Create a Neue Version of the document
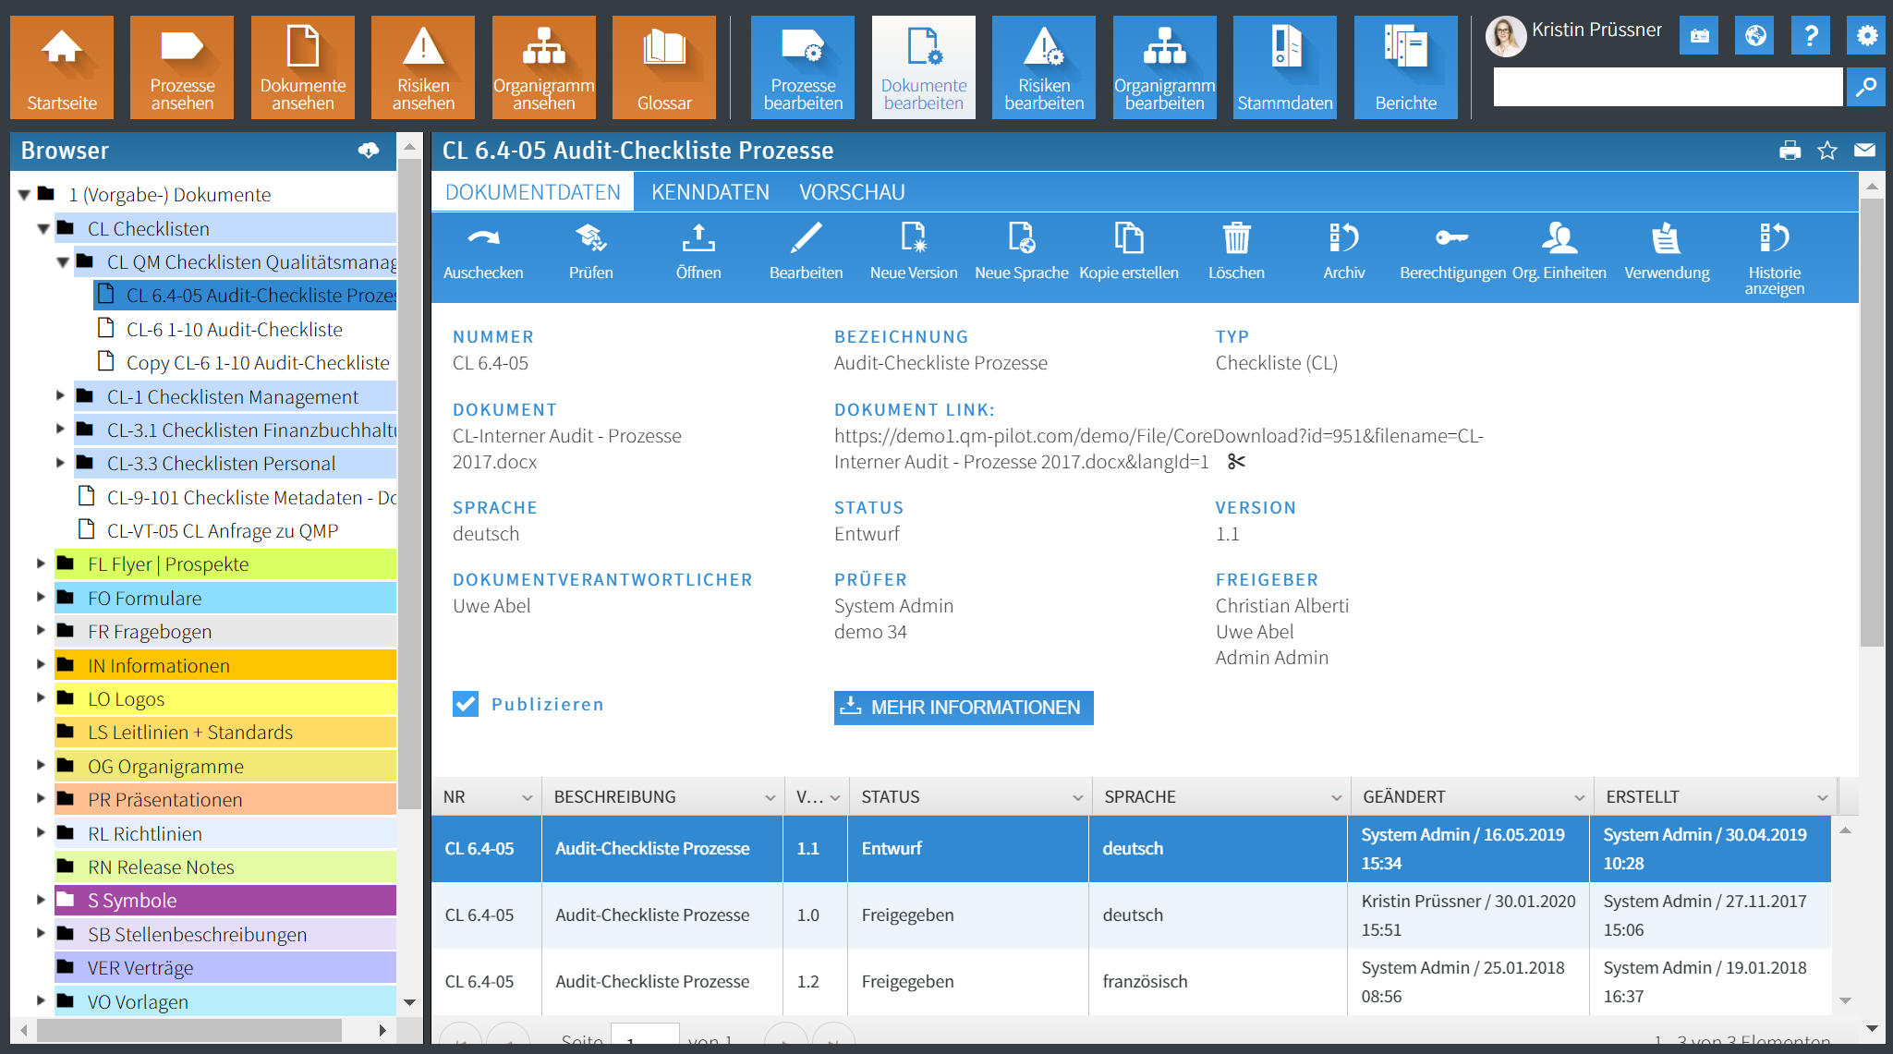Viewport: 1893px width, 1054px height. pos(913,251)
